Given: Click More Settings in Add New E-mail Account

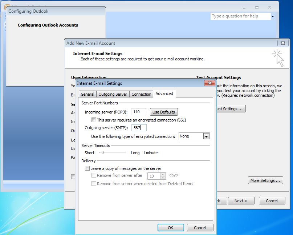Looking at the screenshot, I should pos(265,180).
